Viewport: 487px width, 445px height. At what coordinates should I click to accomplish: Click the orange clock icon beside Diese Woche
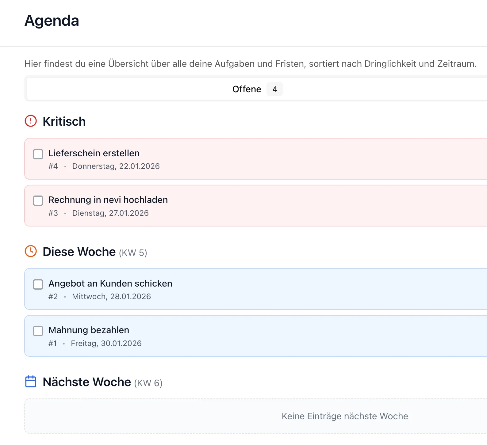pyautogui.click(x=31, y=251)
